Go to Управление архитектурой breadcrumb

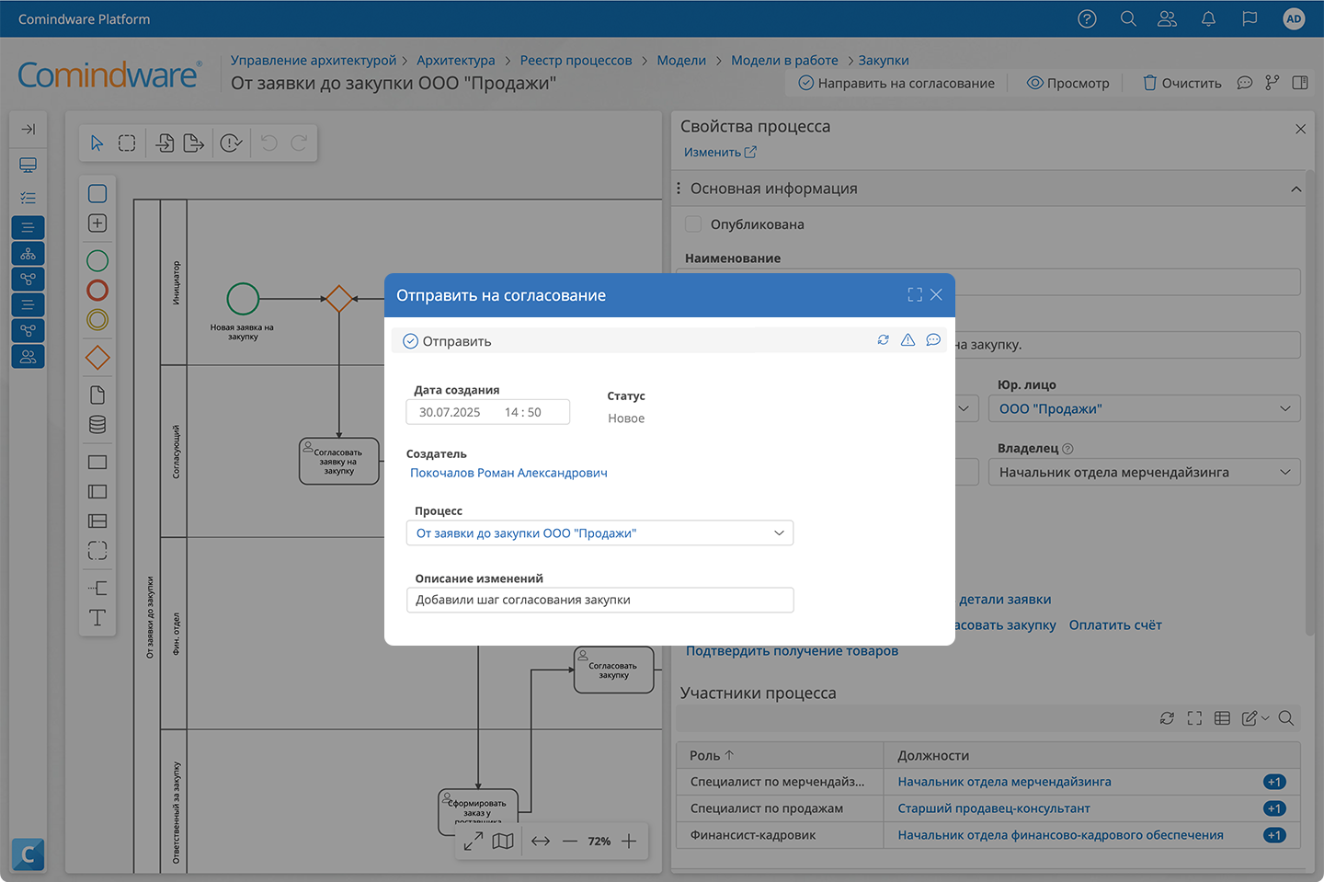pos(314,60)
